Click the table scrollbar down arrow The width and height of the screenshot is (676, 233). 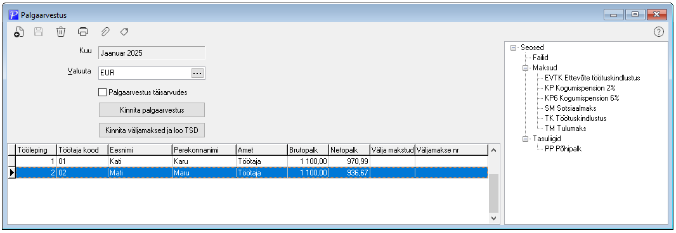coord(494,219)
